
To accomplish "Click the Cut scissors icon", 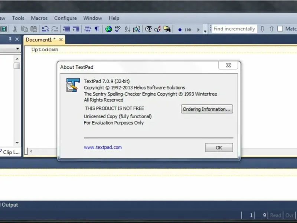I will point(15,29).
